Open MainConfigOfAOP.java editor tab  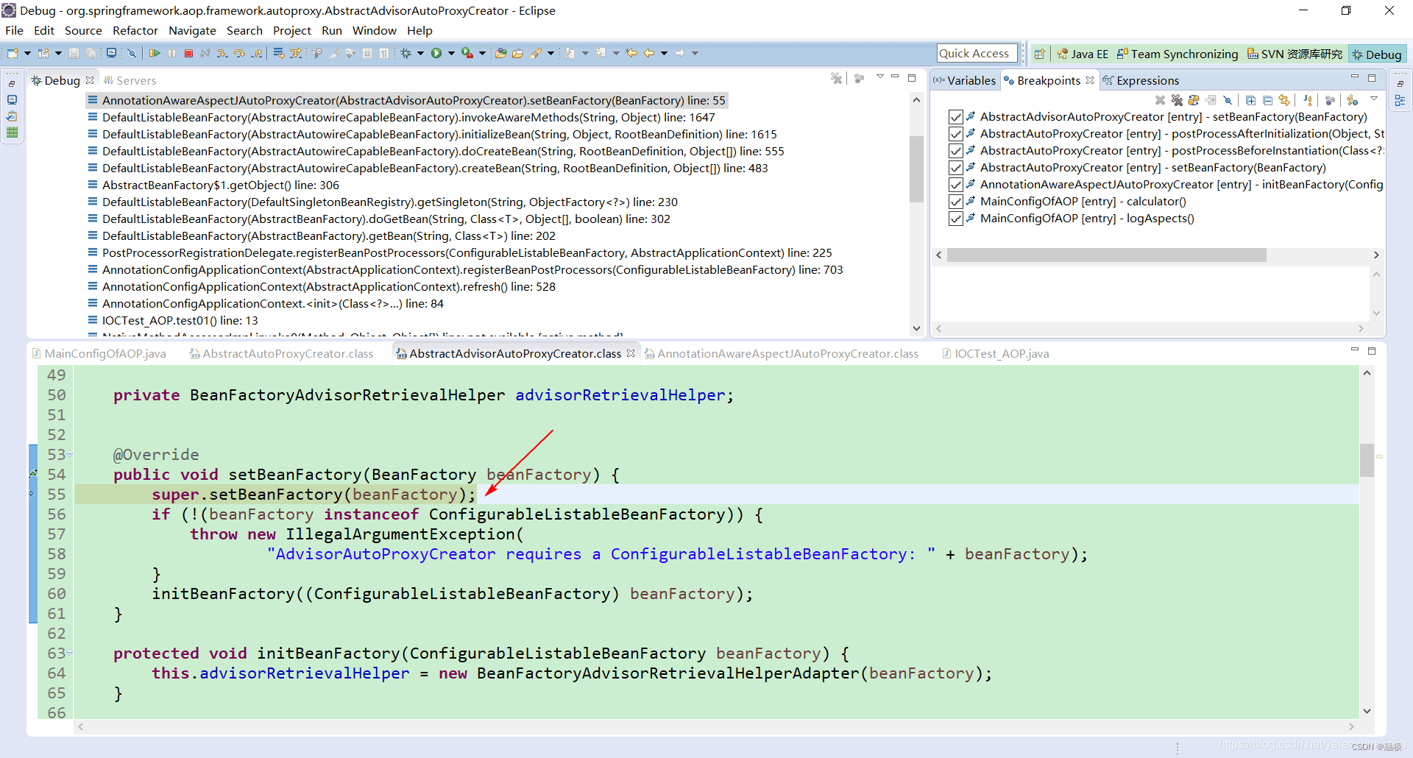(99, 354)
